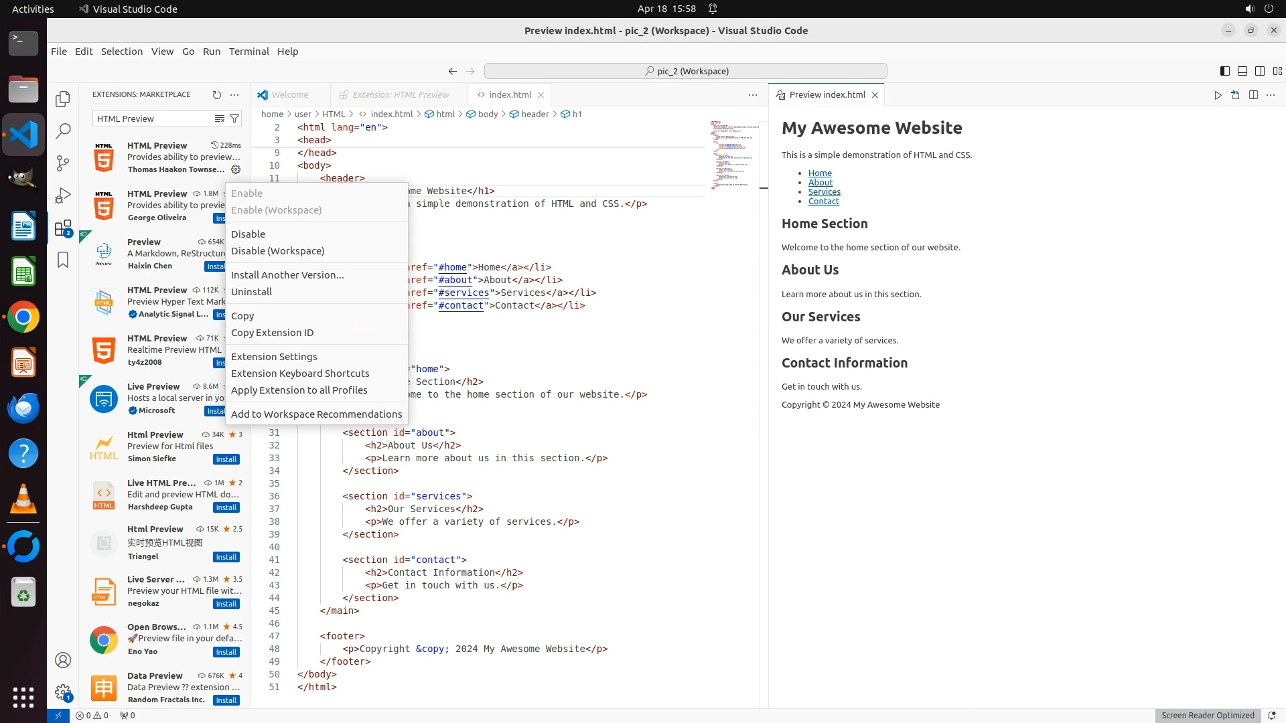
Task: Open the Search view icon
Action: tap(63, 131)
